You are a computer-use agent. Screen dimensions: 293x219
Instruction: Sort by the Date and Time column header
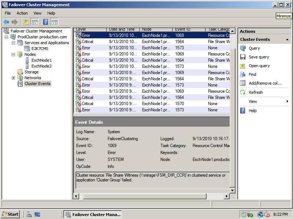[123, 30]
